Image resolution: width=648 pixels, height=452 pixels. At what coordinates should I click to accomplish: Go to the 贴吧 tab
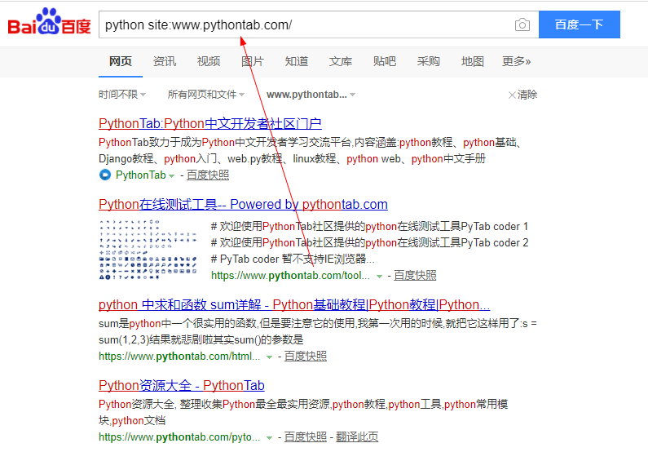[x=385, y=62]
